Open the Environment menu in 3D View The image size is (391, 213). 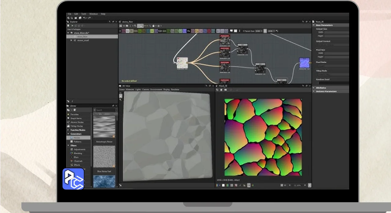pyautogui.click(x=156, y=89)
